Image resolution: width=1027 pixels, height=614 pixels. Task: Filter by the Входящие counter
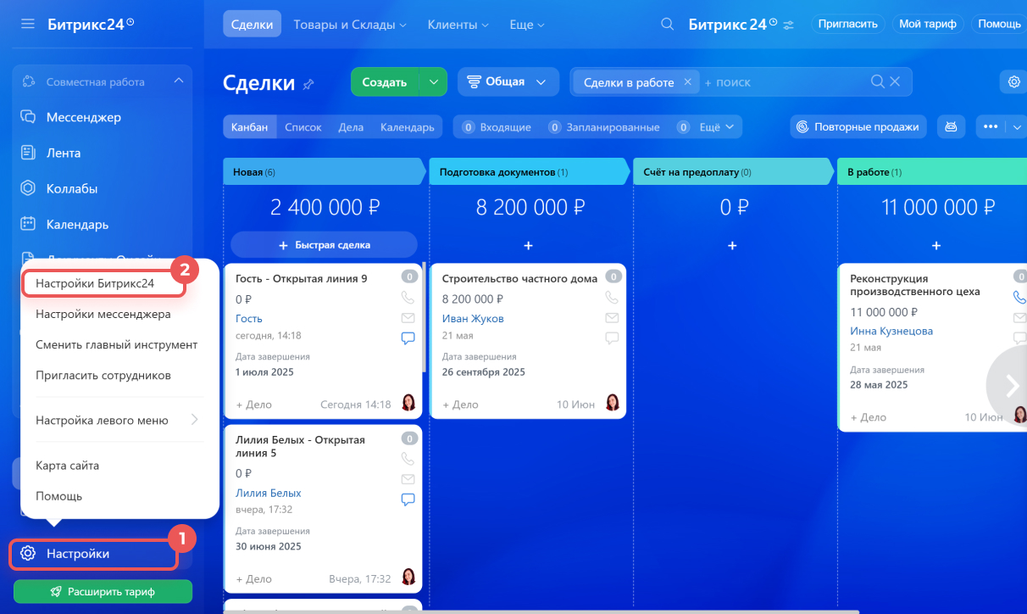(497, 127)
